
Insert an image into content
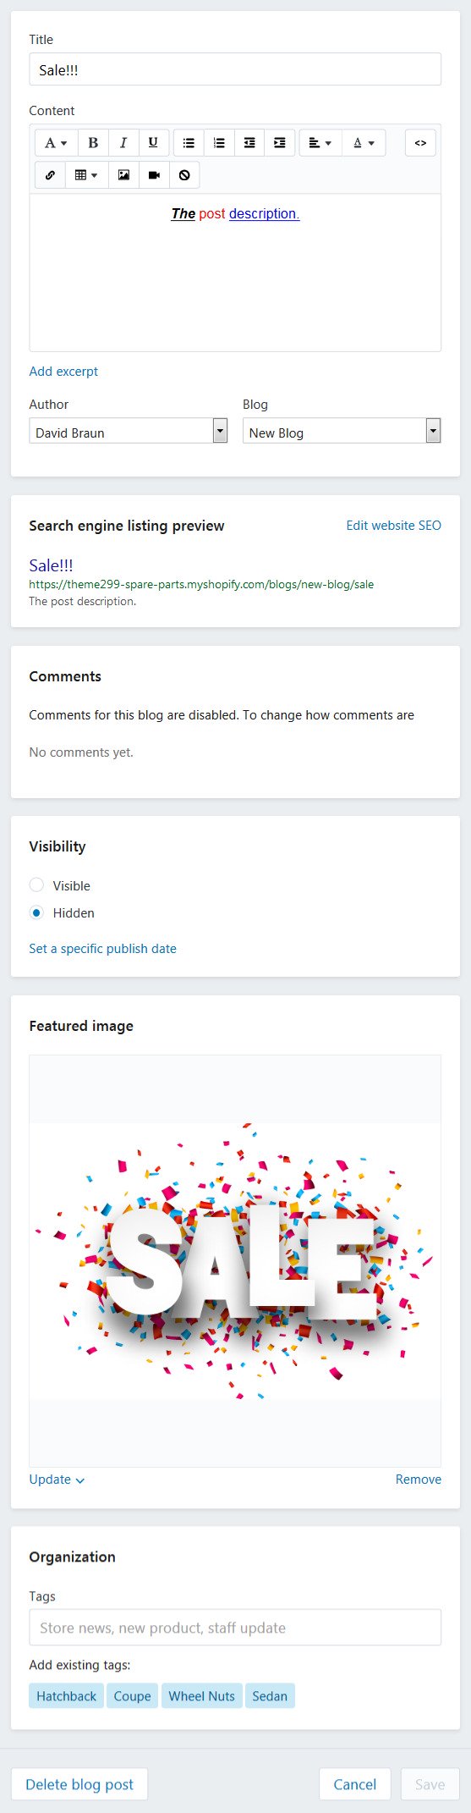[123, 175]
